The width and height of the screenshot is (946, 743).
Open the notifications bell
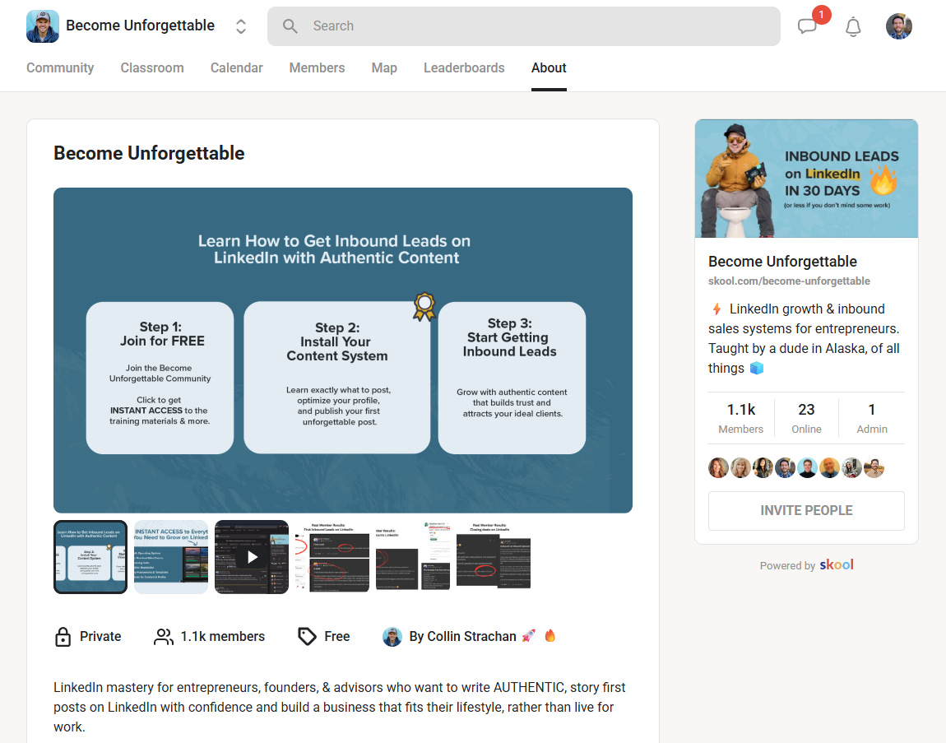pos(852,26)
